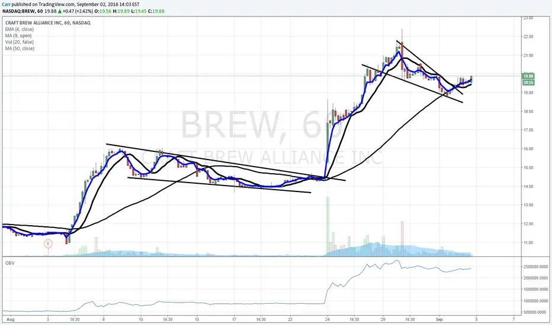The image size is (552, 325).
Task: Click the 12.00 price axis label
Action: pyautogui.click(x=528, y=224)
